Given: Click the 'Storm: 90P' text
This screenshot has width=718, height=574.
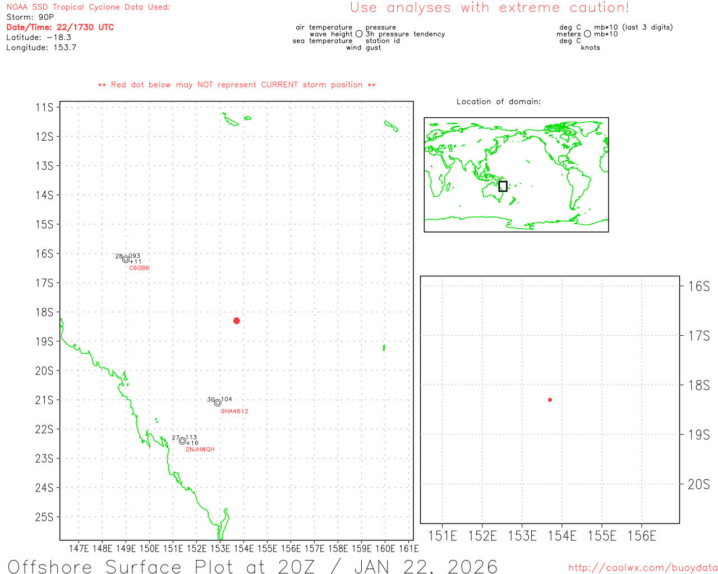Looking at the screenshot, I should [30, 17].
